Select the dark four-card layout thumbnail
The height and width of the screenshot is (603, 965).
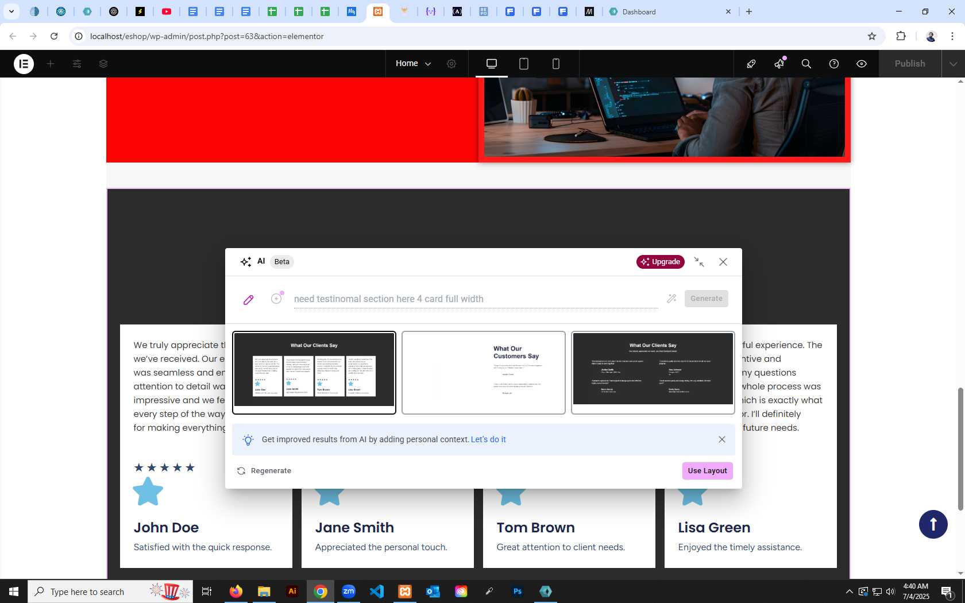point(314,373)
